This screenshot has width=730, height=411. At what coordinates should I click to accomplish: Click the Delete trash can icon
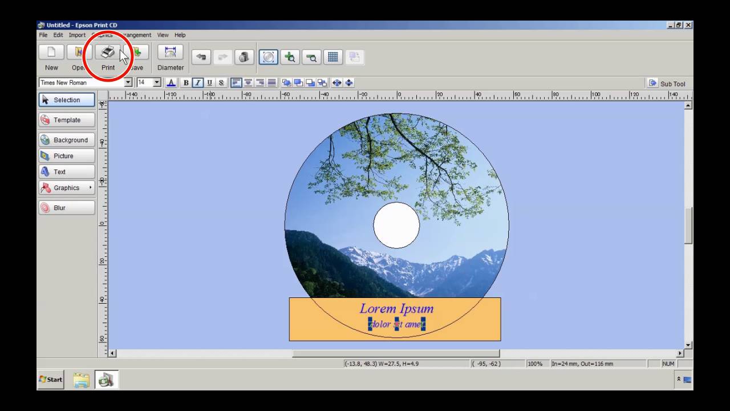[244, 57]
